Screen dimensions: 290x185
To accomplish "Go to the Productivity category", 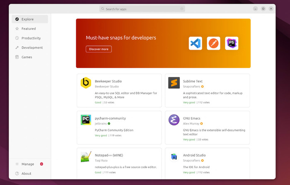I will coord(30,38).
